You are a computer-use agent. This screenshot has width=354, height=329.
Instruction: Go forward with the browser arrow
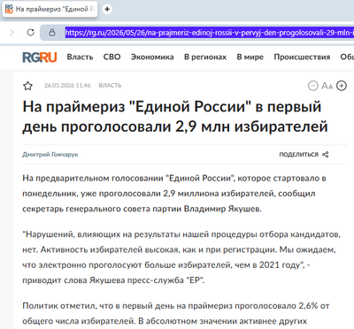12,32
